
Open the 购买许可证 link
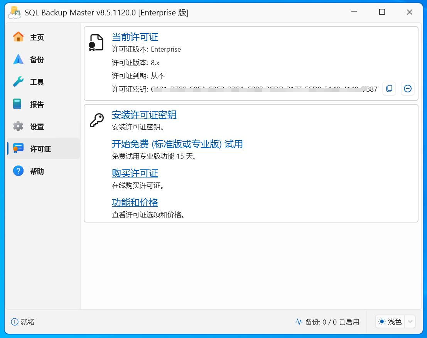click(x=135, y=173)
